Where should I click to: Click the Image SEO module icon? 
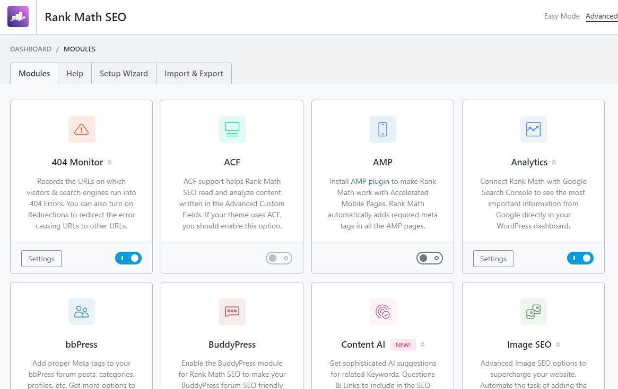pyautogui.click(x=534, y=312)
